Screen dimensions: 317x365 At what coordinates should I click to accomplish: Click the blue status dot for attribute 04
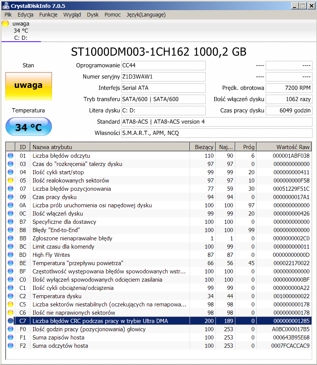coord(10,172)
